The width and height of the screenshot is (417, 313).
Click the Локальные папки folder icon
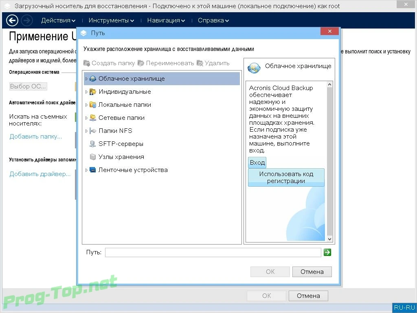click(92, 105)
